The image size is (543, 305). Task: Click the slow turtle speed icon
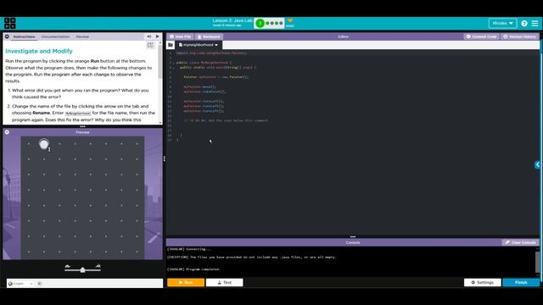[68, 266]
